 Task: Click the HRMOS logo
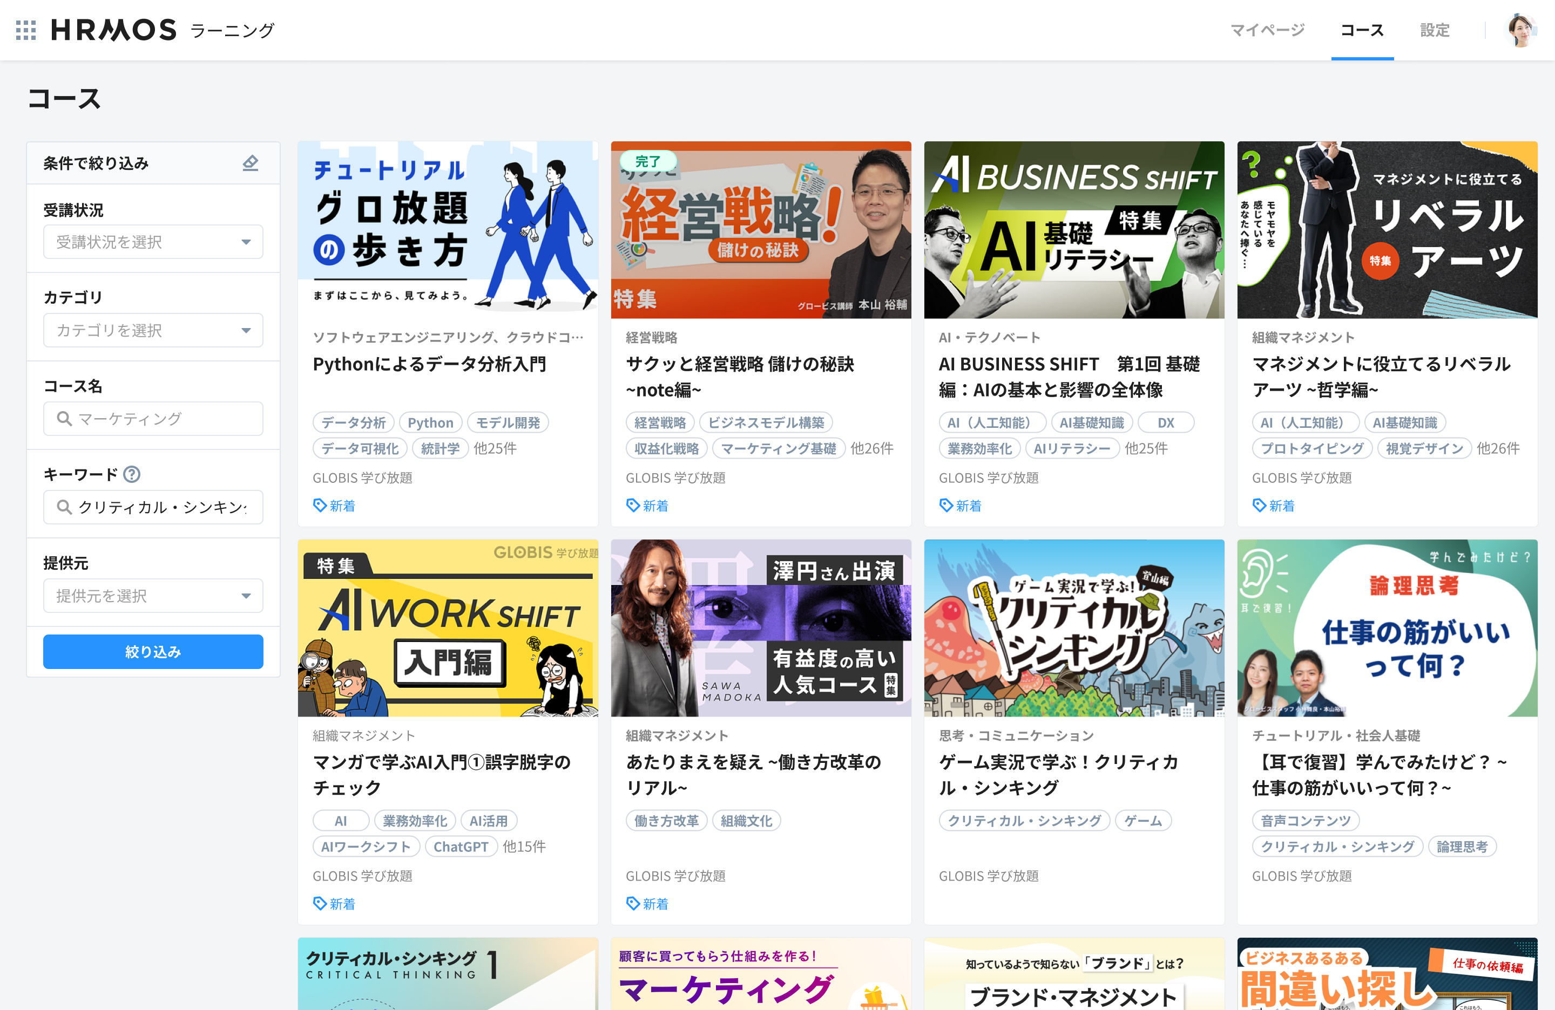114,30
